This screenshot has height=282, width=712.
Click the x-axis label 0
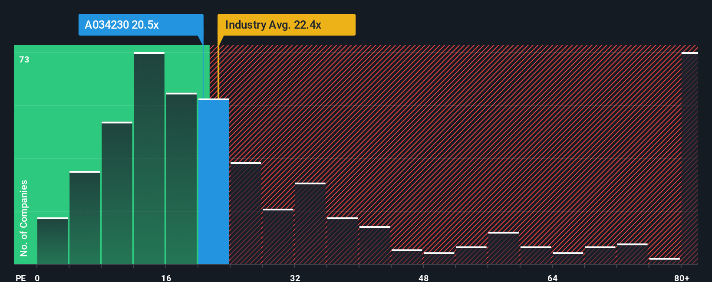pos(37,278)
